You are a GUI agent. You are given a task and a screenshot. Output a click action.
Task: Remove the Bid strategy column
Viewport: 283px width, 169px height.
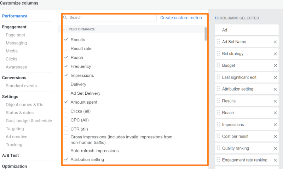[x=275, y=54]
